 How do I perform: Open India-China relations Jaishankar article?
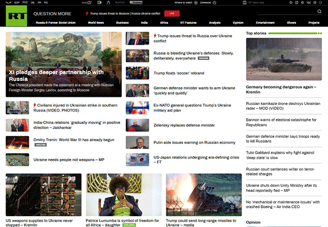tap(77, 125)
